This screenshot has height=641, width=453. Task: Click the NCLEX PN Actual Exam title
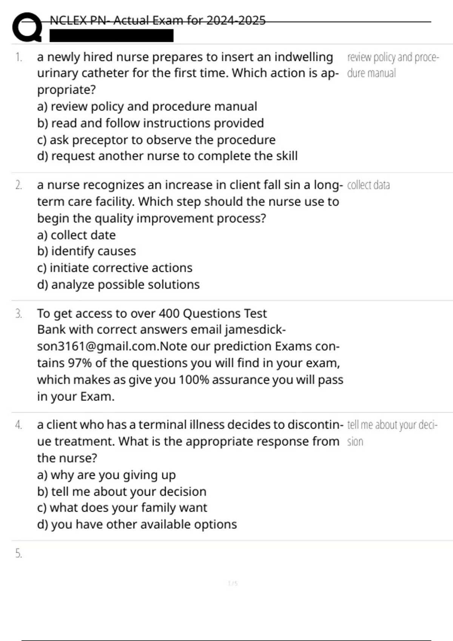tap(158, 20)
